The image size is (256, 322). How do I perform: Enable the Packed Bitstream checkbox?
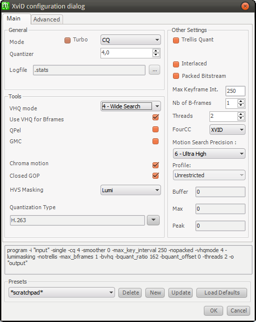(x=176, y=76)
